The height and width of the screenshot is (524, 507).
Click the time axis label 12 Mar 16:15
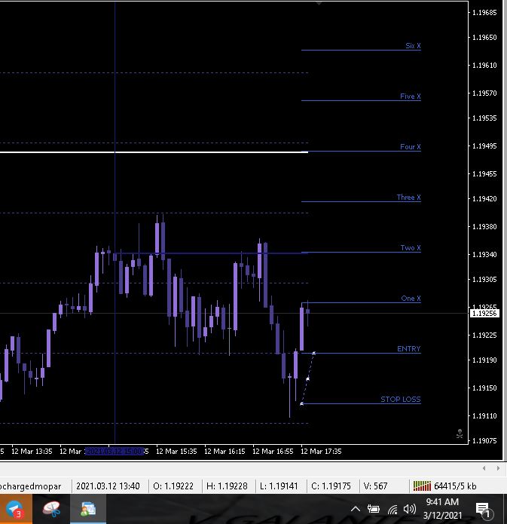tap(224, 451)
